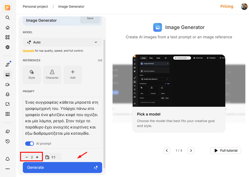Viewport: 249px width, 177px height.
Task: Open the Upgrade link
Action: tap(28, 51)
